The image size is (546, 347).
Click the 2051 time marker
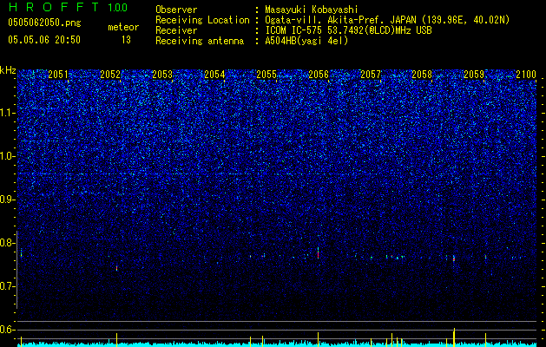(58, 75)
